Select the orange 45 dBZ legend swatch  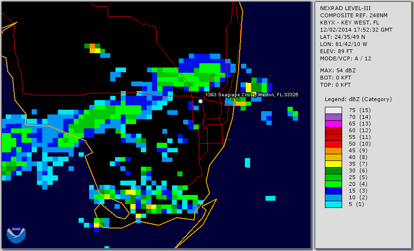333,150
